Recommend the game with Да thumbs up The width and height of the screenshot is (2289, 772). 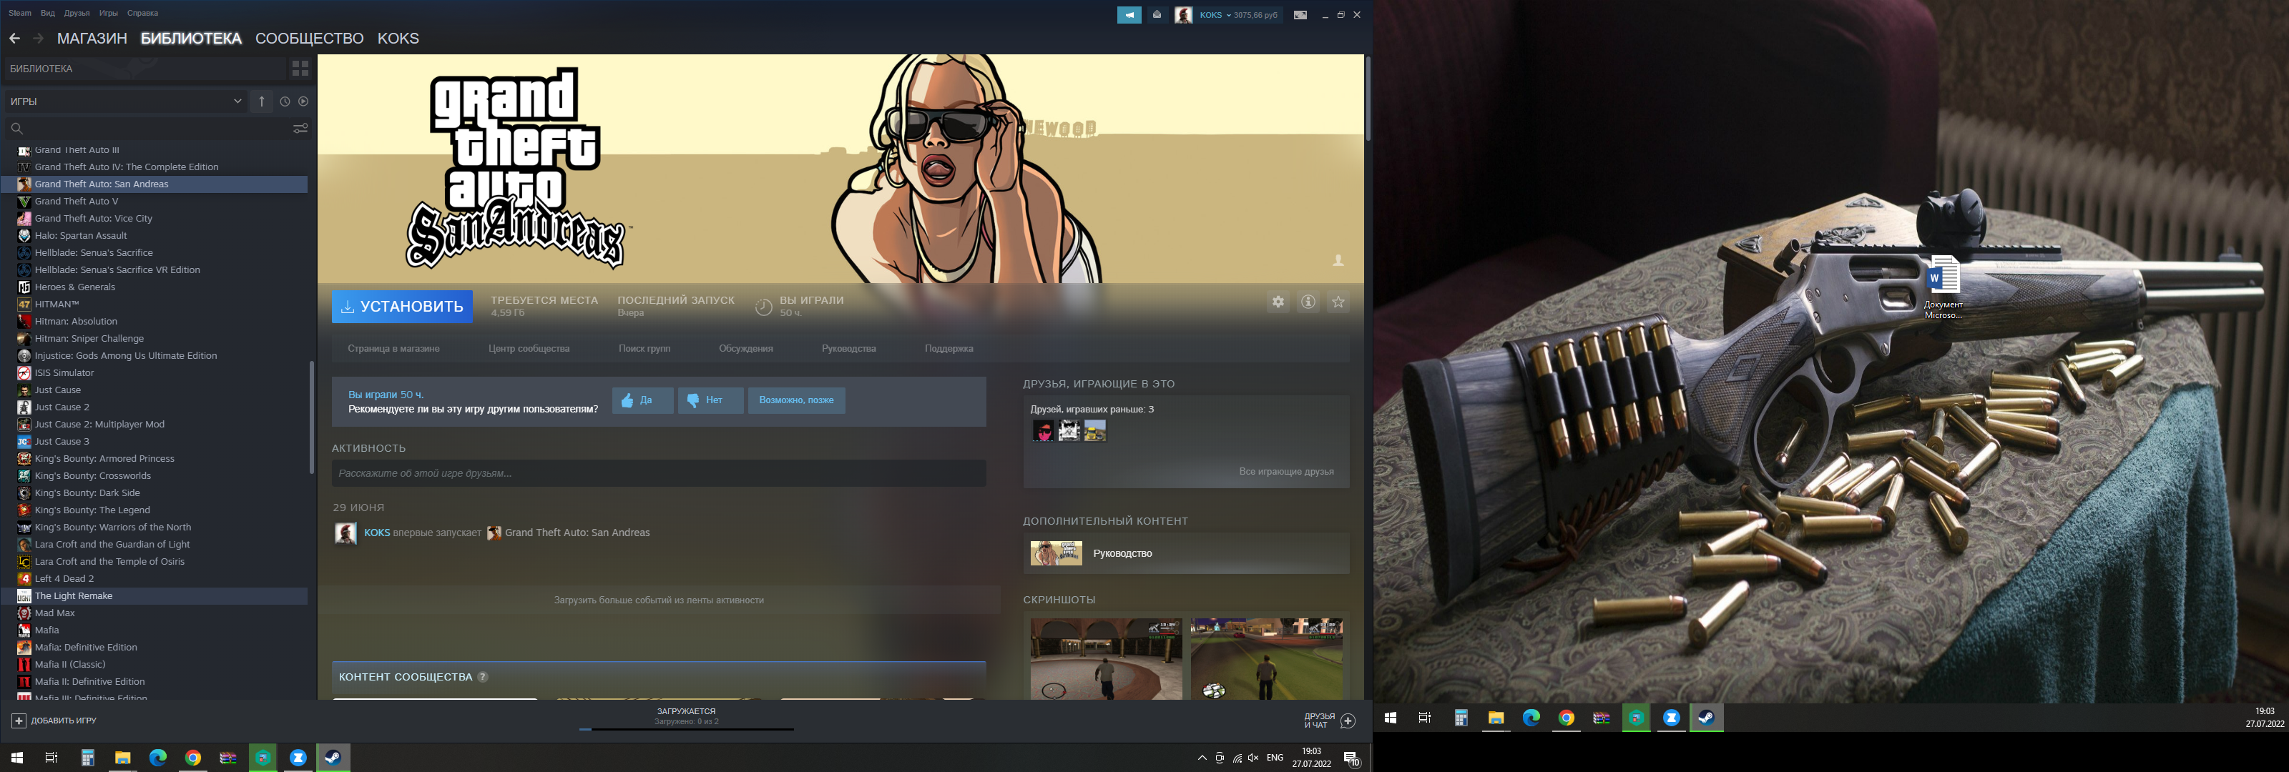point(642,400)
